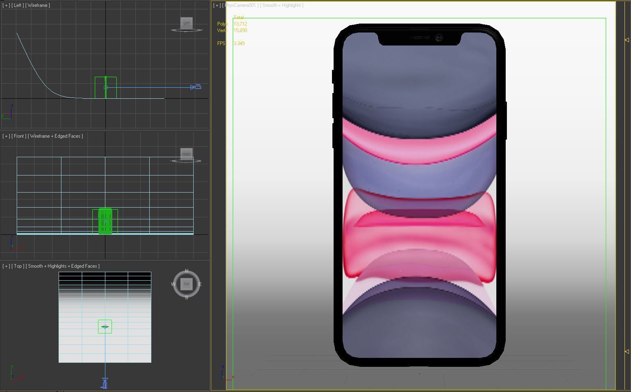Open the [Smooth + Highlights] camera viewport menu
The image size is (631, 392).
coord(282,5)
